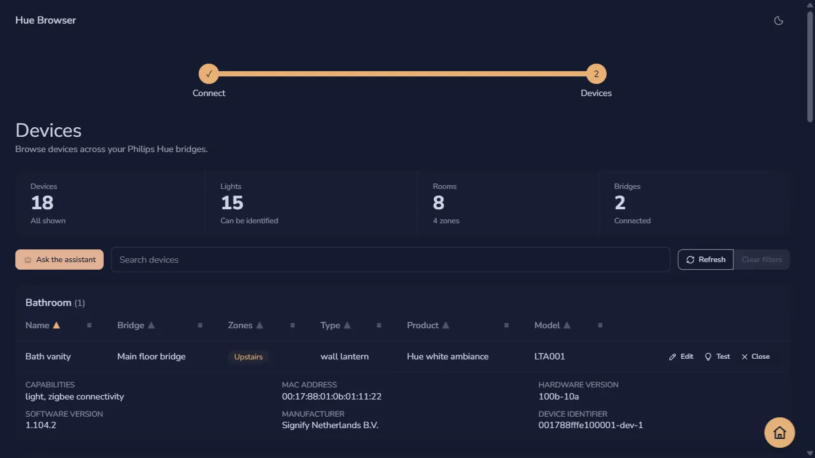Ask the assistant
The width and height of the screenshot is (815, 458).
(59, 260)
